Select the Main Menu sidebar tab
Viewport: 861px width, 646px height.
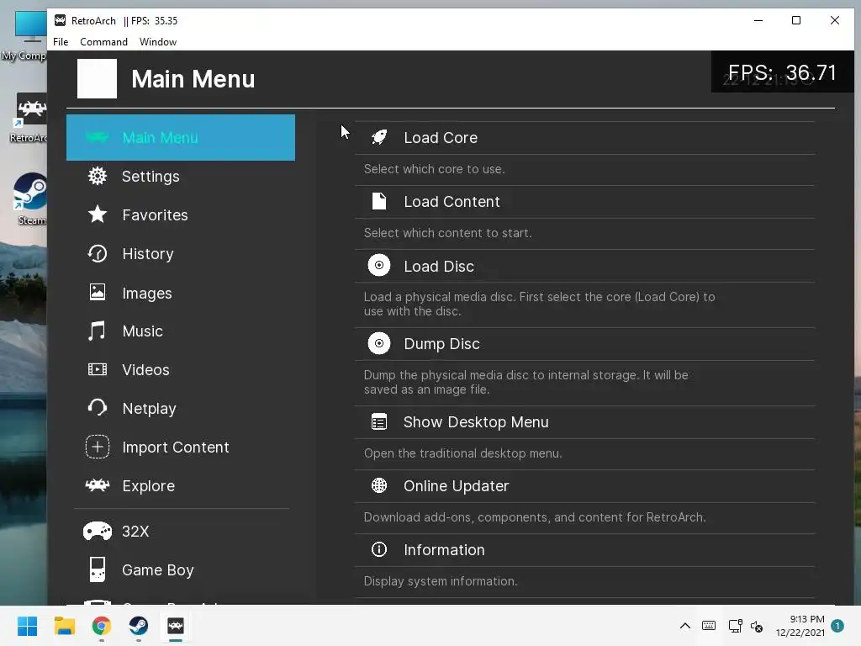tap(181, 137)
